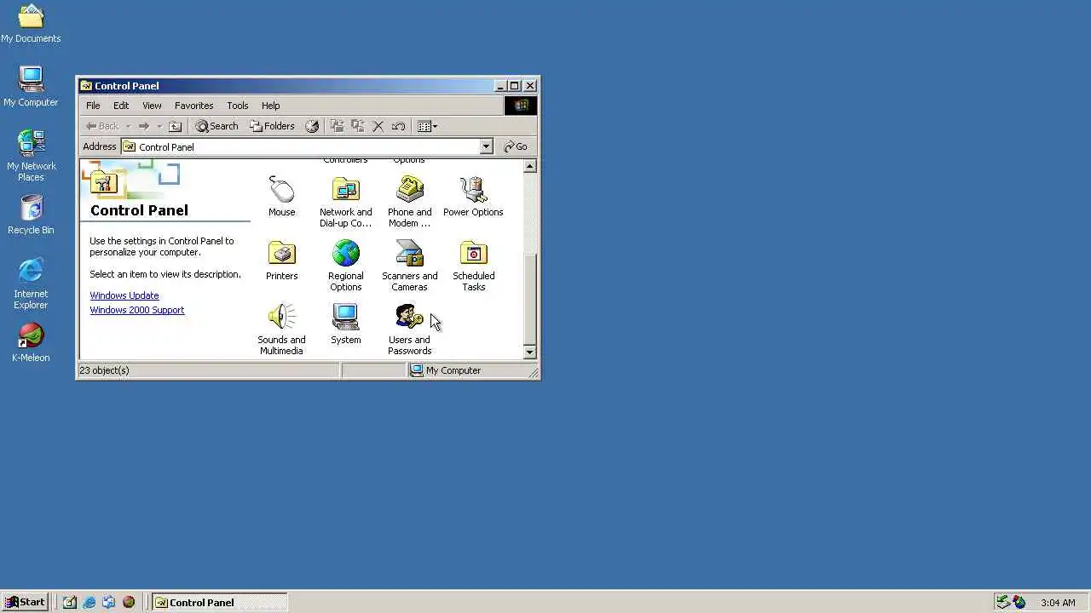This screenshot has height=613, width=1091.
Task: Click the Back toolbar button
Action: pyautogui.click(x=102, y=126)
